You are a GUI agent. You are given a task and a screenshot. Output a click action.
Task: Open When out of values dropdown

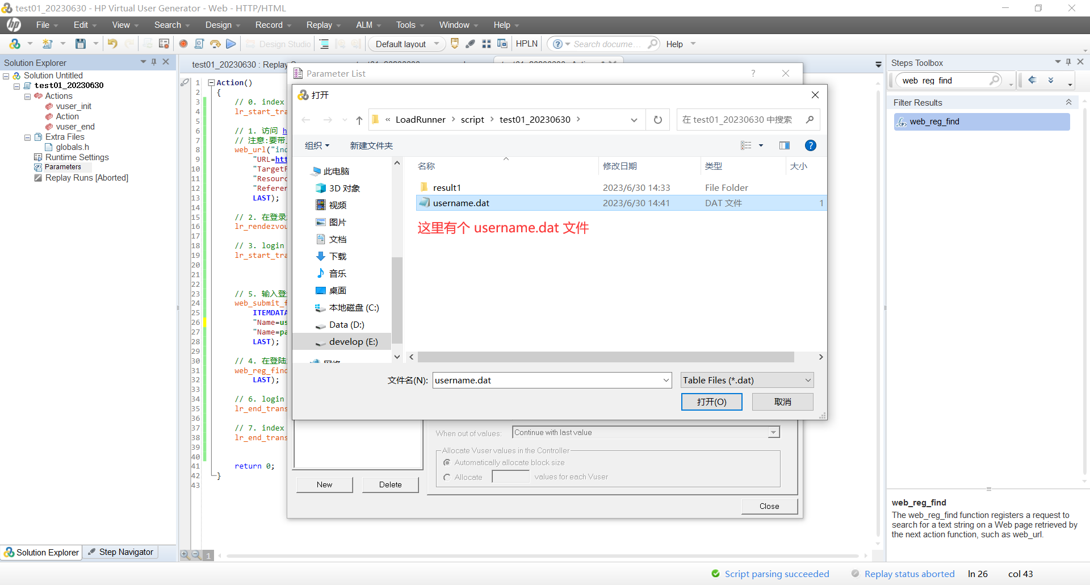(x=773, y=433)
